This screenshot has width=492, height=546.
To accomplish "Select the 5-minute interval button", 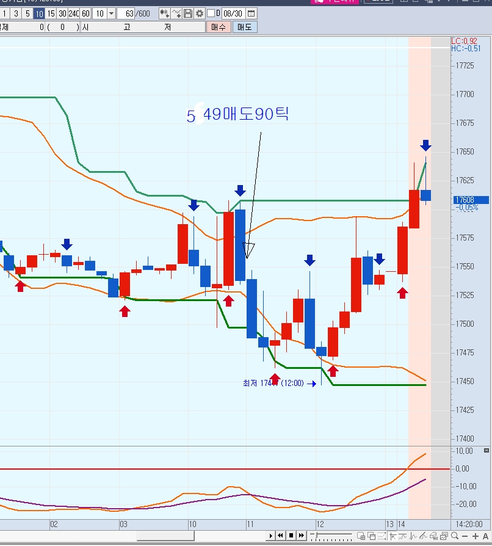I will pos(27,13).
